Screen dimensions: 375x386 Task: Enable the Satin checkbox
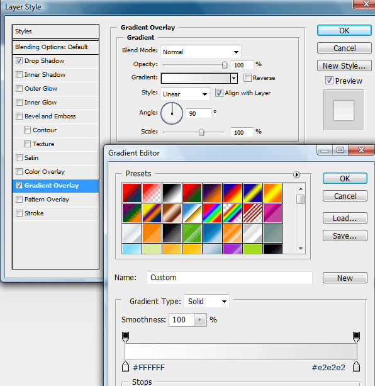[19, 157]
